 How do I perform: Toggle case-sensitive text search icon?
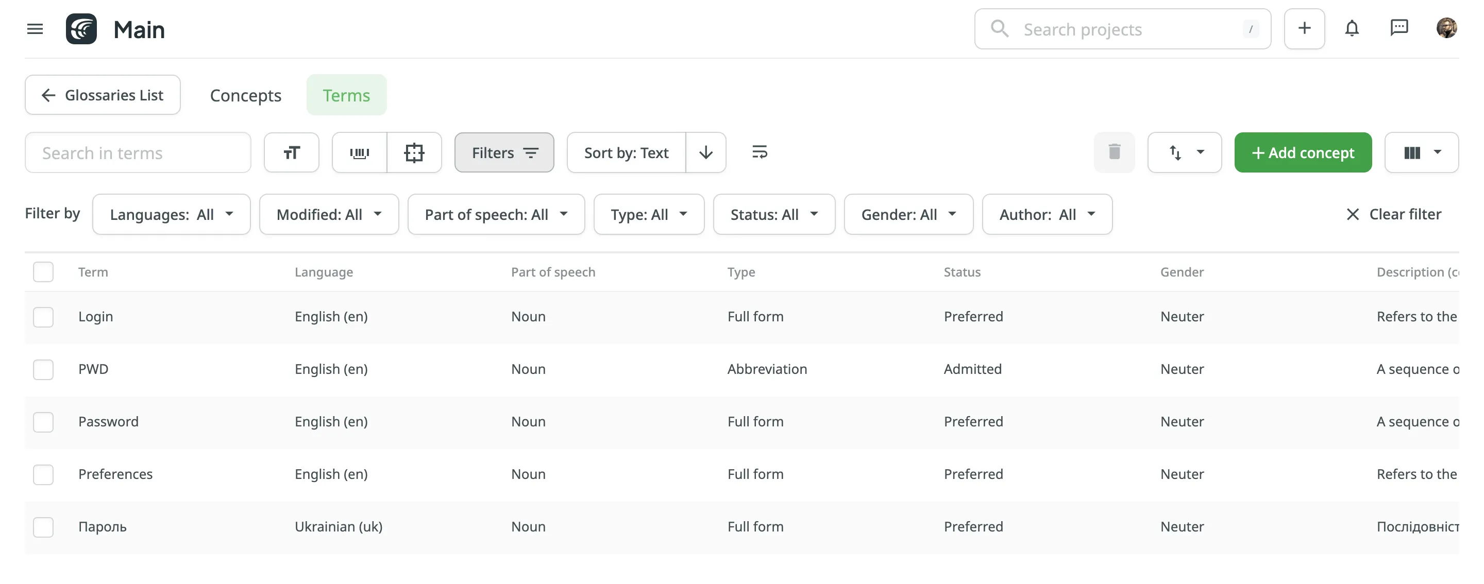292,152
